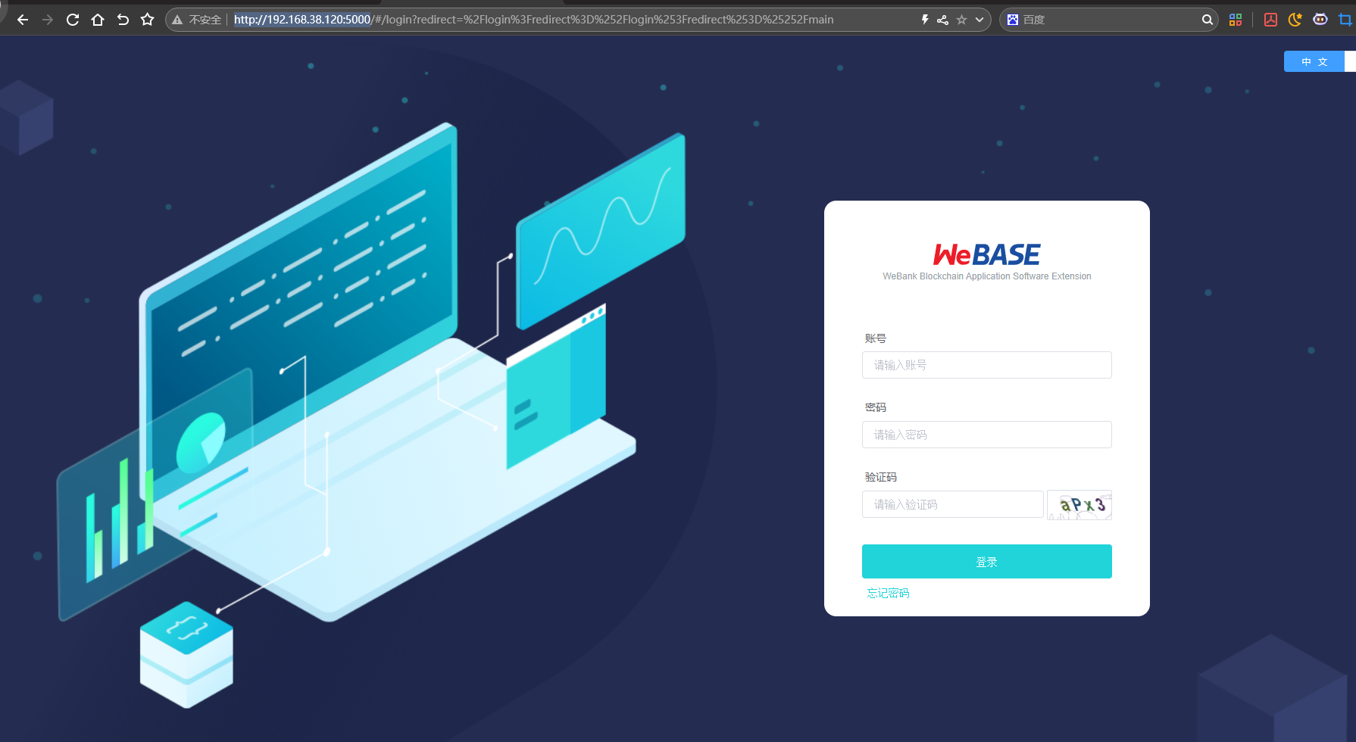1356x742 pixels.
Task: Click the 不安全 security warning icon
Action: tap(177, 20)
